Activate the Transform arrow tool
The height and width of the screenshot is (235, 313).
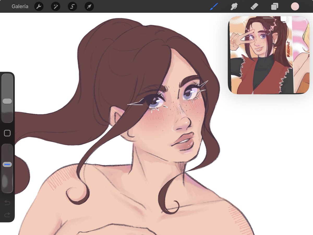[89, 7]
